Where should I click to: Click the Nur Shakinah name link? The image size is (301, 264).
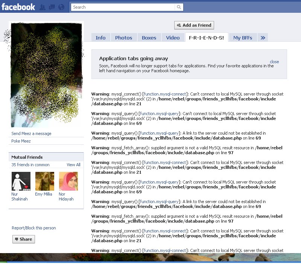point(20,196)
